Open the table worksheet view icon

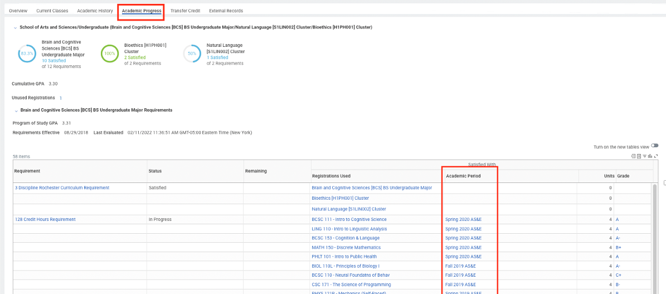[639, 156]
